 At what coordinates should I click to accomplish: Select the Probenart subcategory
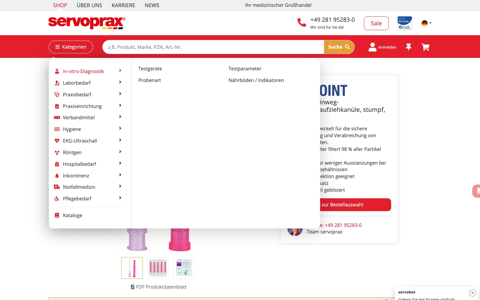[x=149, y=80]
